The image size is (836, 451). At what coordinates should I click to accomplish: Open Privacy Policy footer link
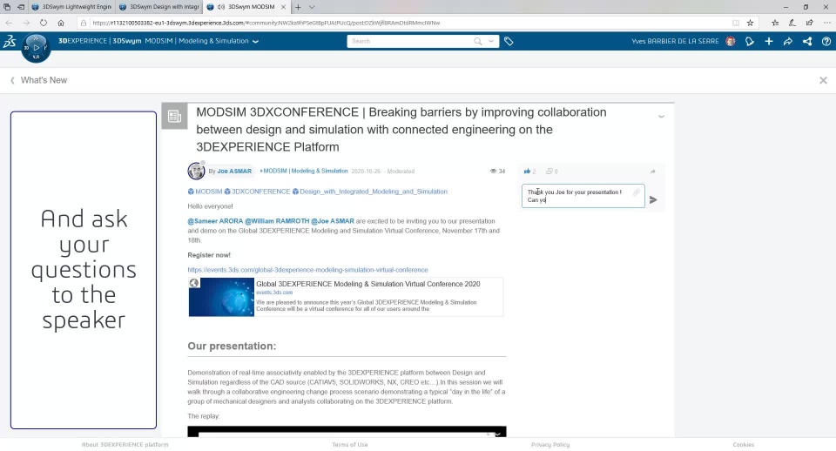point(550,444)
